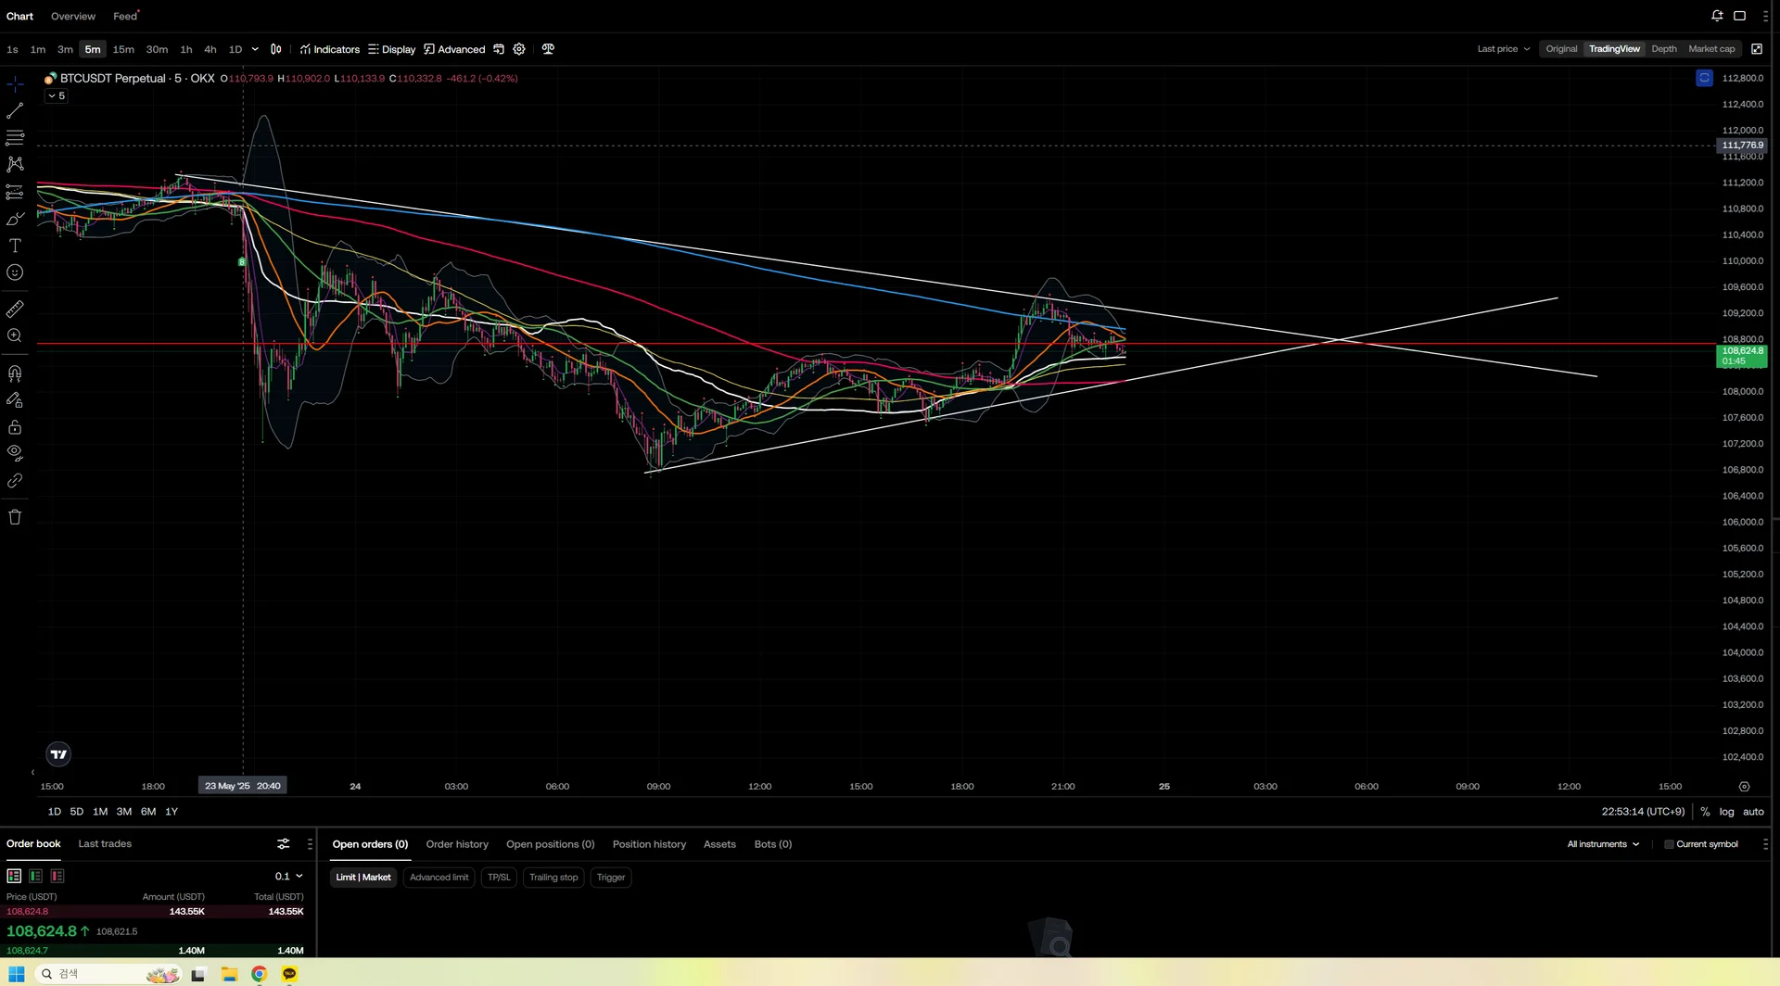Toggle log scale on the price axis
This screenshot has width=1780, height=986.
[x=1726, y=812]
